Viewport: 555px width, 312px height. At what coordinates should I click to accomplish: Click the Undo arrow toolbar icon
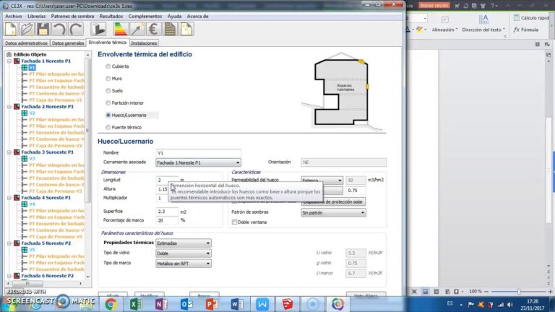coord(59,30)
